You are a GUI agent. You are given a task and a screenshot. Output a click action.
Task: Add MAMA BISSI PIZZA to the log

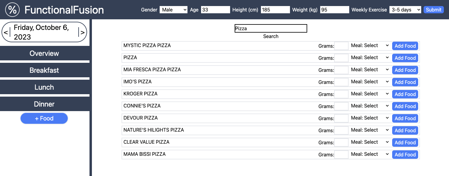(405, 155)
